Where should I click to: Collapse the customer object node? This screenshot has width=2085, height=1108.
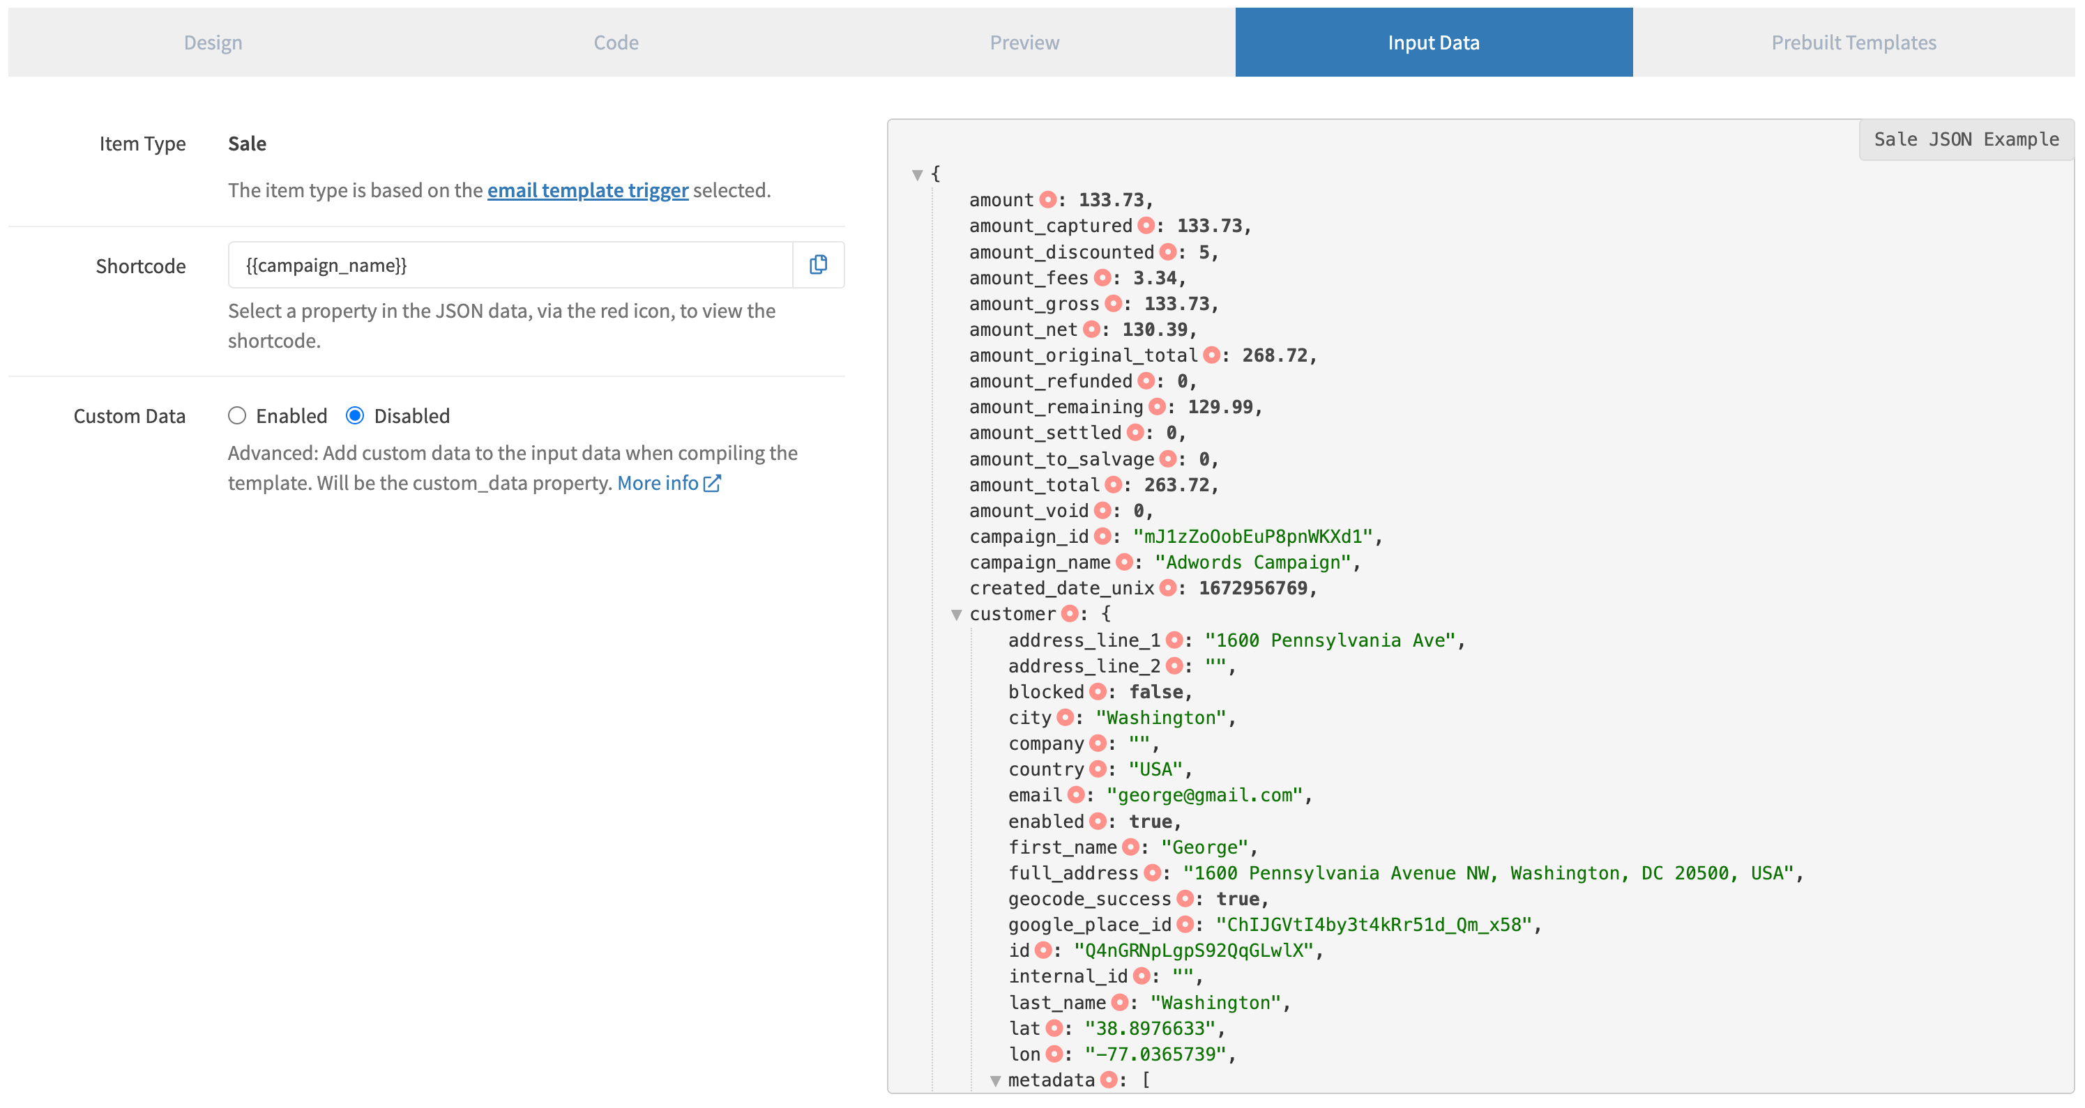tap(956, 615)
